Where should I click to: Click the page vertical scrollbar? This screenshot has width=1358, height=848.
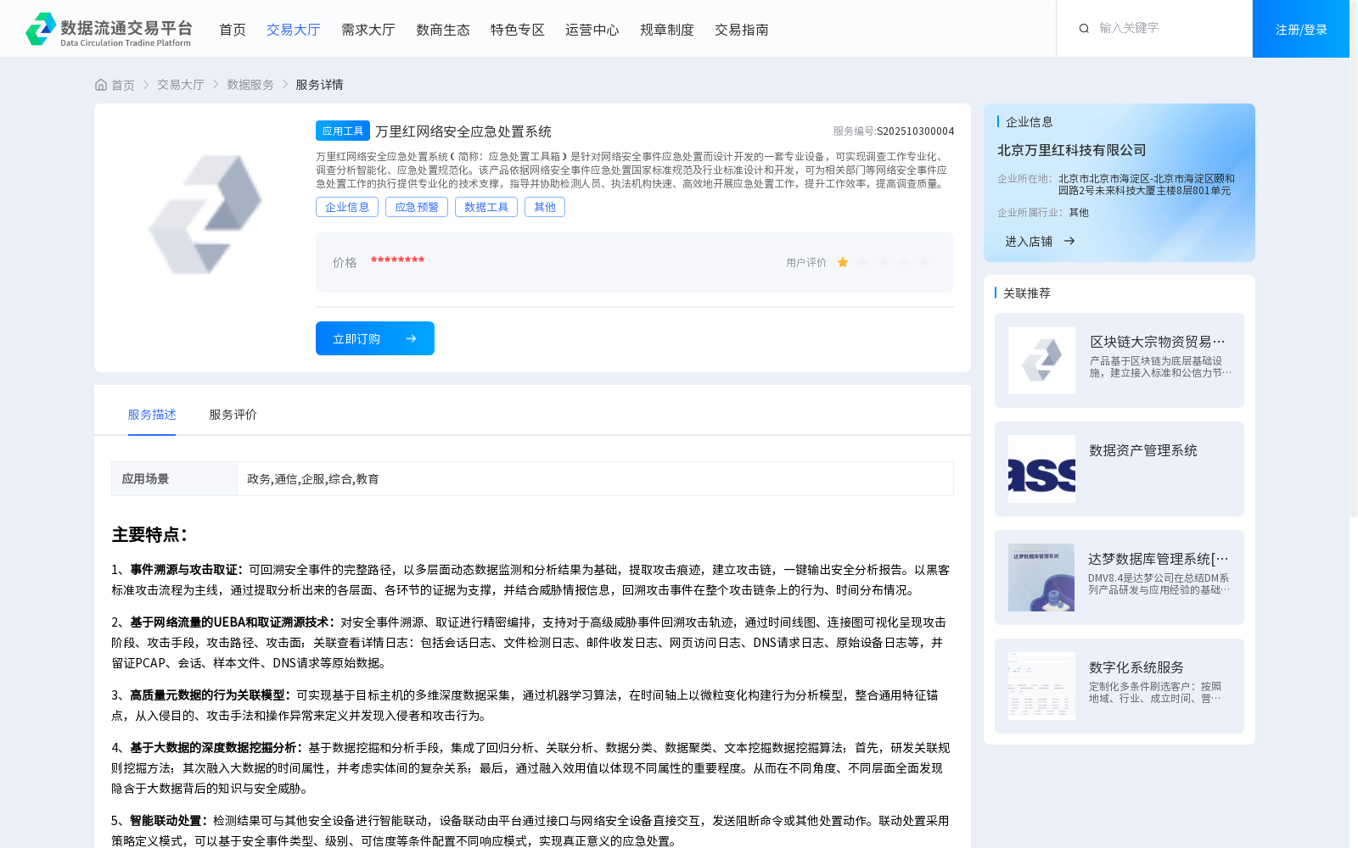(x=1354, y=259)
